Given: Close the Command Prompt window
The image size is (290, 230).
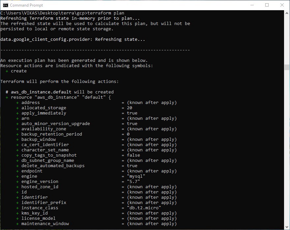Looking at the screenshot, I should 282,5.
